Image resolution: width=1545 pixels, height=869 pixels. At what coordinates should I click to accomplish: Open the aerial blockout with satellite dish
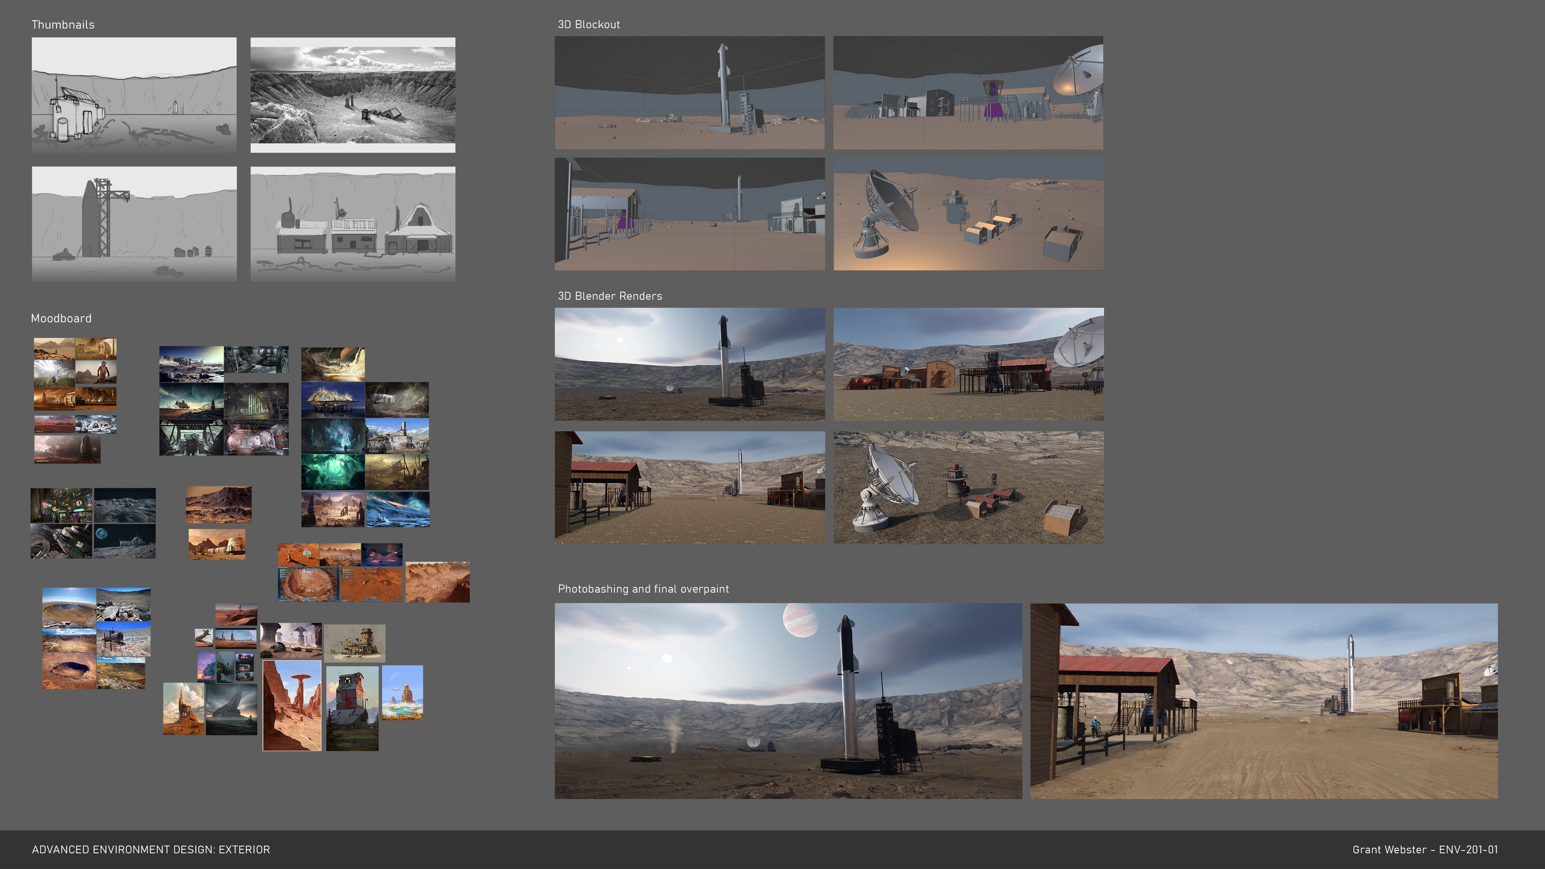point(968,214)
